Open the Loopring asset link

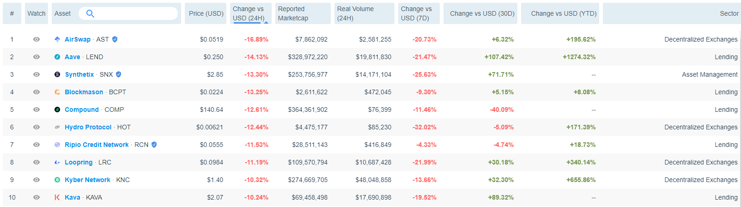79,162
